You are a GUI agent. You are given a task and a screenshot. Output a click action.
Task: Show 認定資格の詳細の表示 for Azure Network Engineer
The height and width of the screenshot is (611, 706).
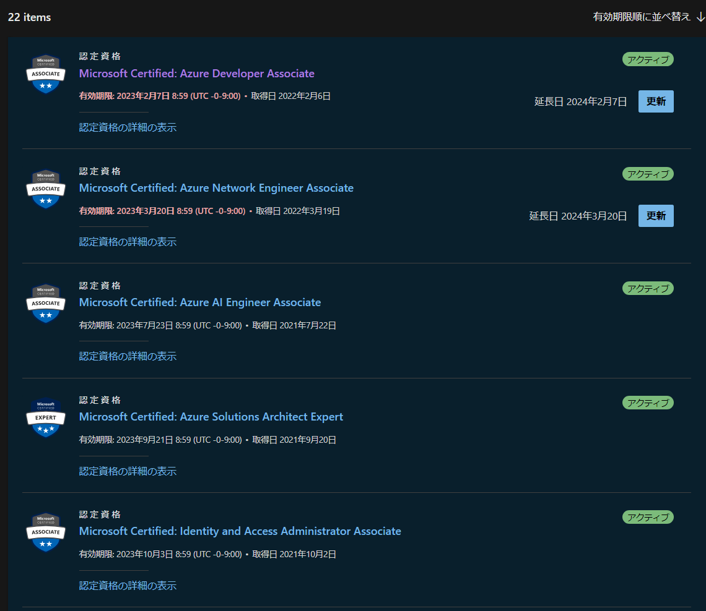click(128, 242)
